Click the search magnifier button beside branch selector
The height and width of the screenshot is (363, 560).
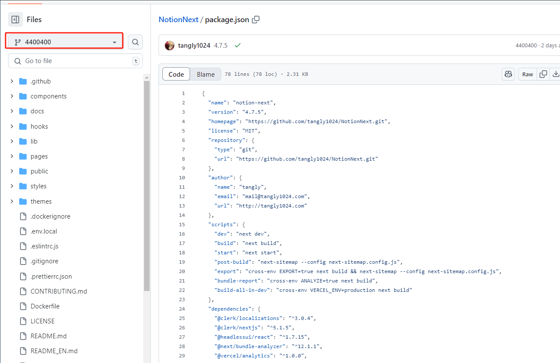click(x=135, y=42)
